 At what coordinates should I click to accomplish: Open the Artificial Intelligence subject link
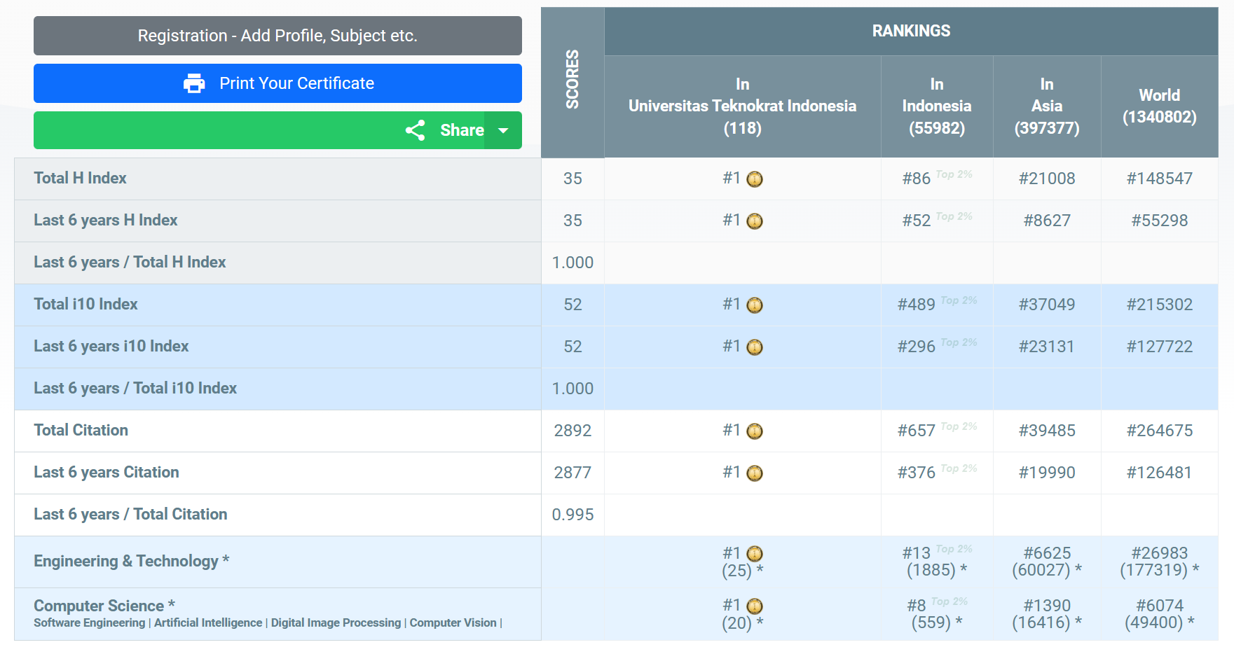208,622
